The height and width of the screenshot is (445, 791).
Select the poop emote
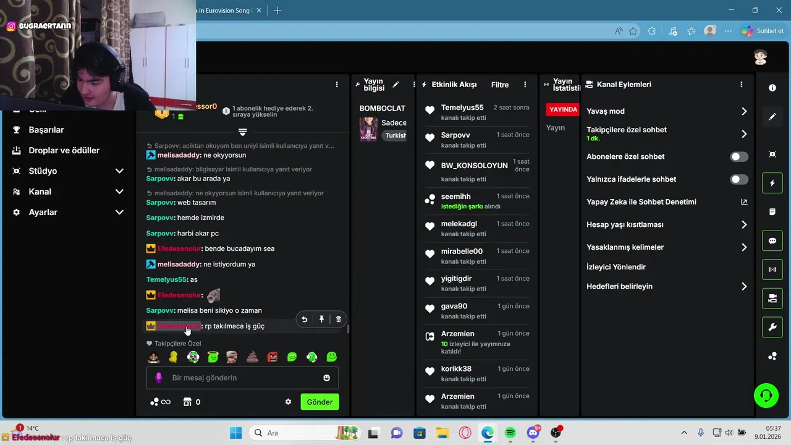click(252, 357)
